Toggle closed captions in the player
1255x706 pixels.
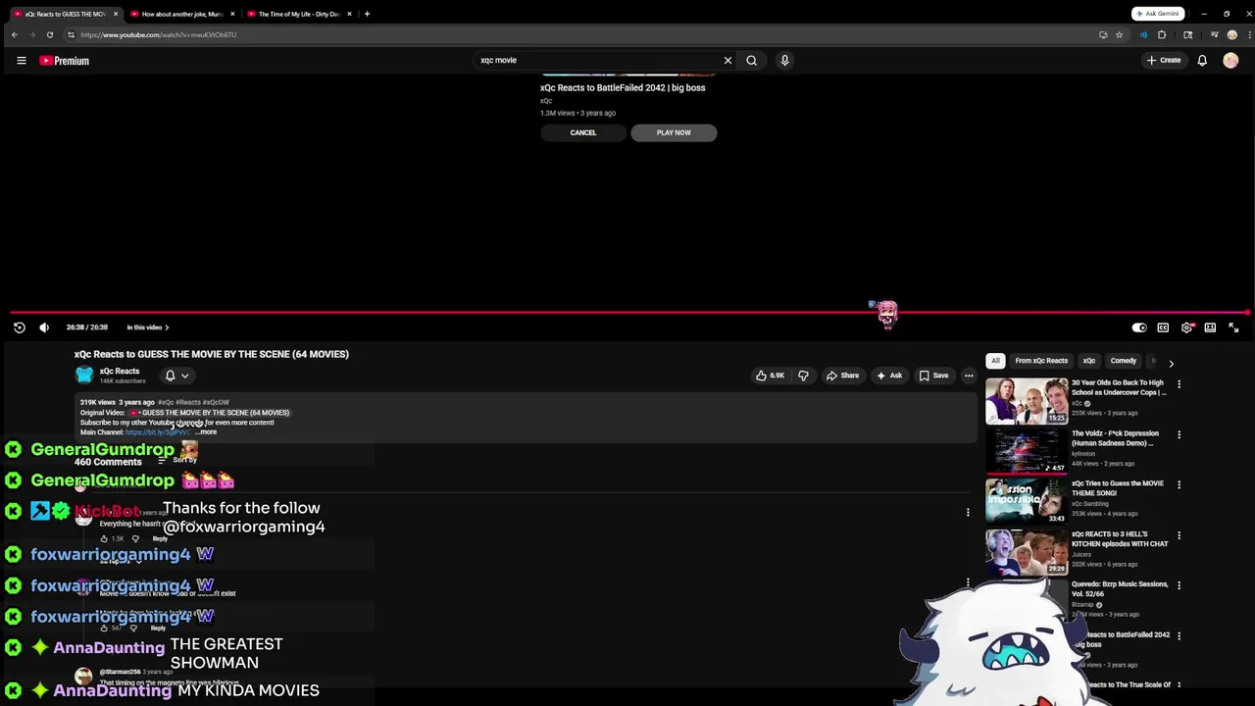click(x=1163, y=328)
